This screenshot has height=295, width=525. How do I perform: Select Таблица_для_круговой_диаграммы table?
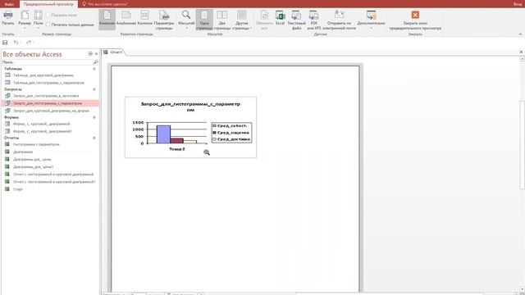[50, 75]
